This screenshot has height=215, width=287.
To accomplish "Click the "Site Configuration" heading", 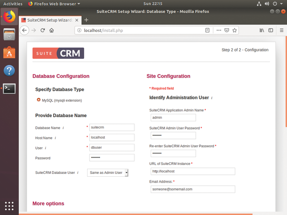I will (x=168, y=76).
